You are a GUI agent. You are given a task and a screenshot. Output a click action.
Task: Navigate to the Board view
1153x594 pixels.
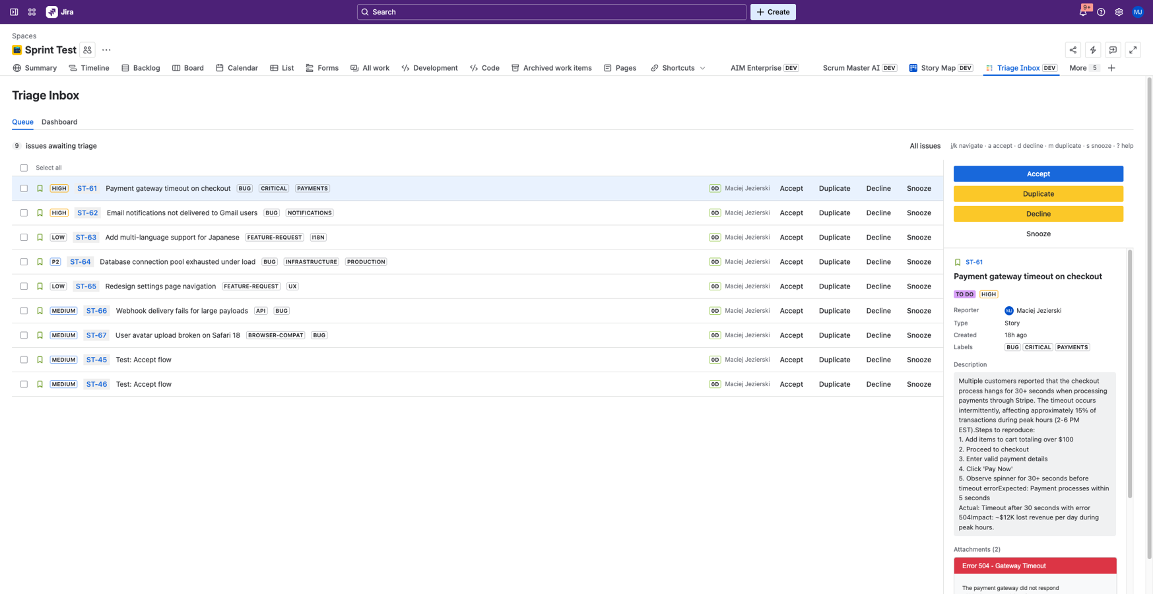point(188,68)
